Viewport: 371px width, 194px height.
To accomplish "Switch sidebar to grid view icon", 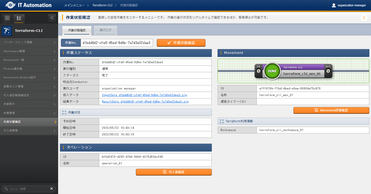I will (7, 18).
